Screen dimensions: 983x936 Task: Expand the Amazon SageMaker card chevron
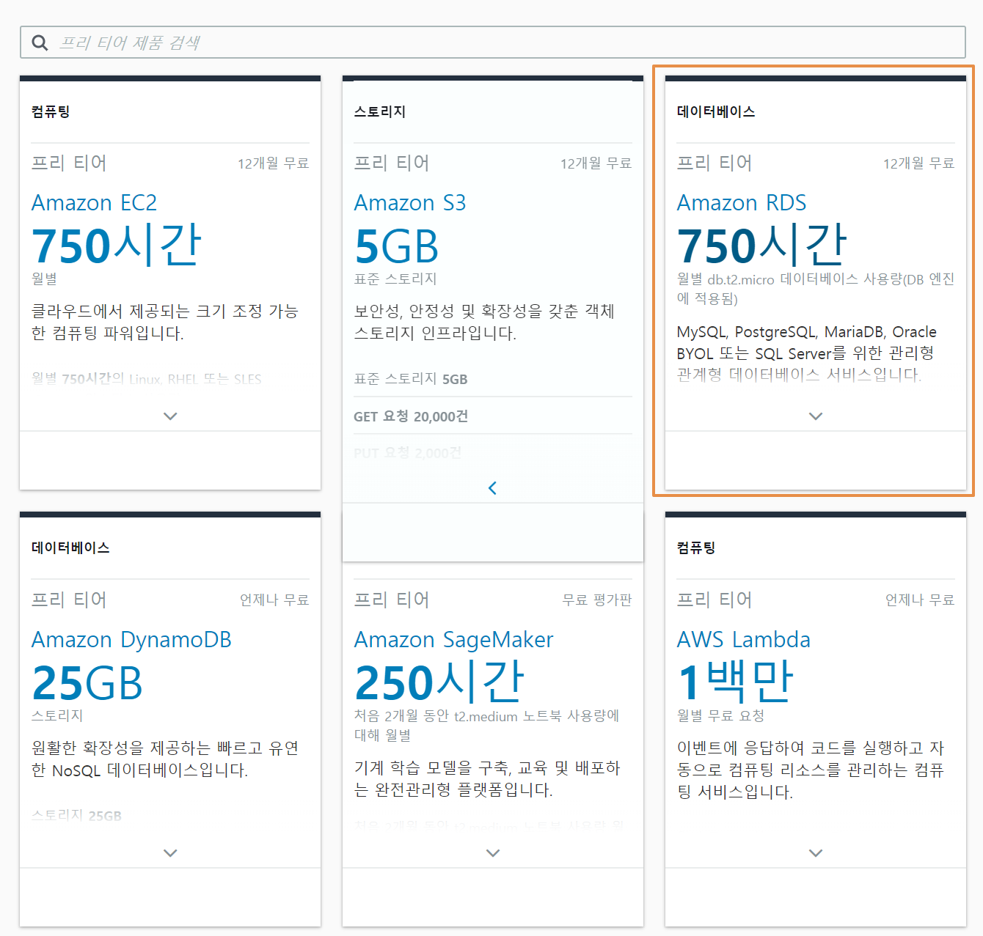click(493, 853)
